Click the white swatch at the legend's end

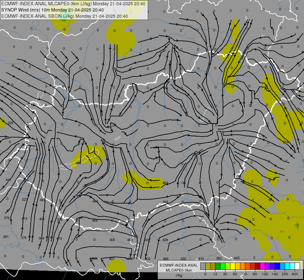[297, 266]
